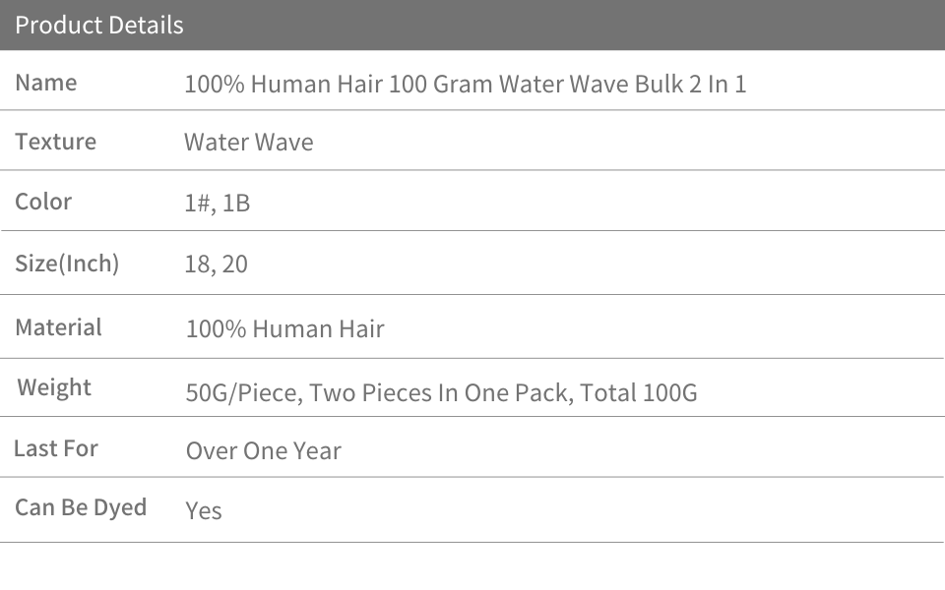Pick the 18 inch size value

tap(196, 265)
